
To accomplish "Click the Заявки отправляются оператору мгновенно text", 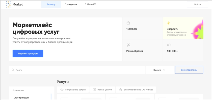I will pos(177,33).
